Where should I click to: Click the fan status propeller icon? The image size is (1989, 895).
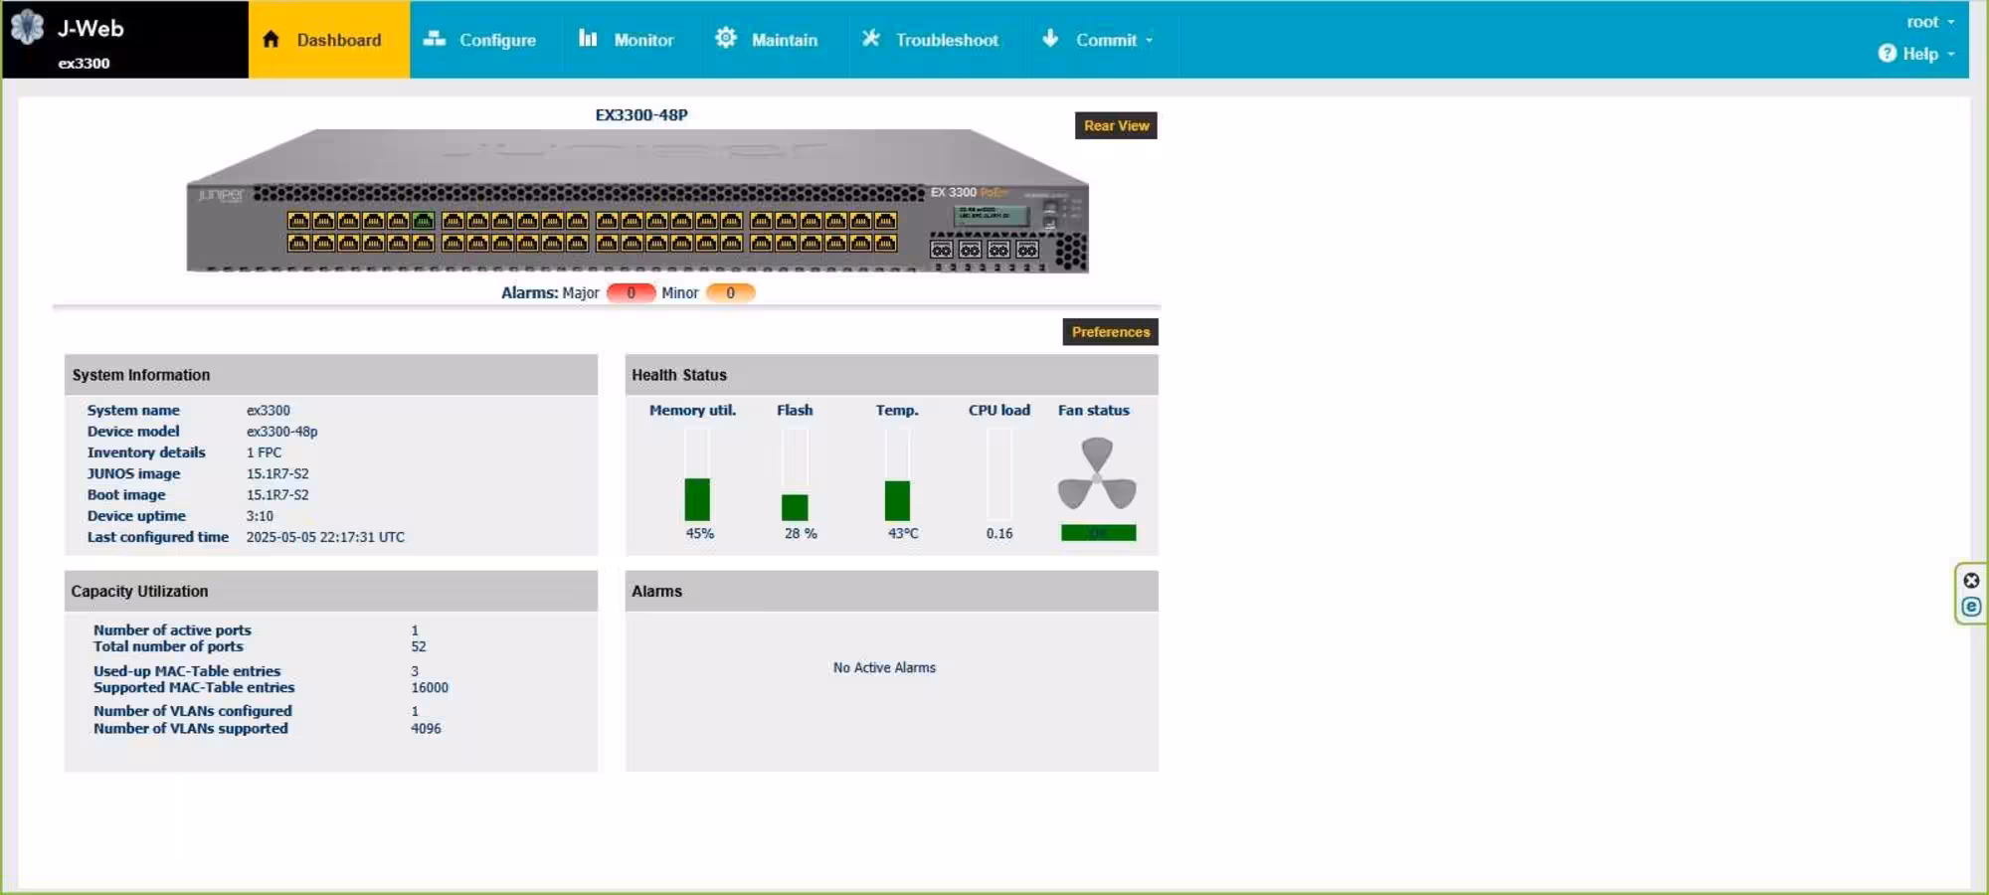(x=1097, y=475)
